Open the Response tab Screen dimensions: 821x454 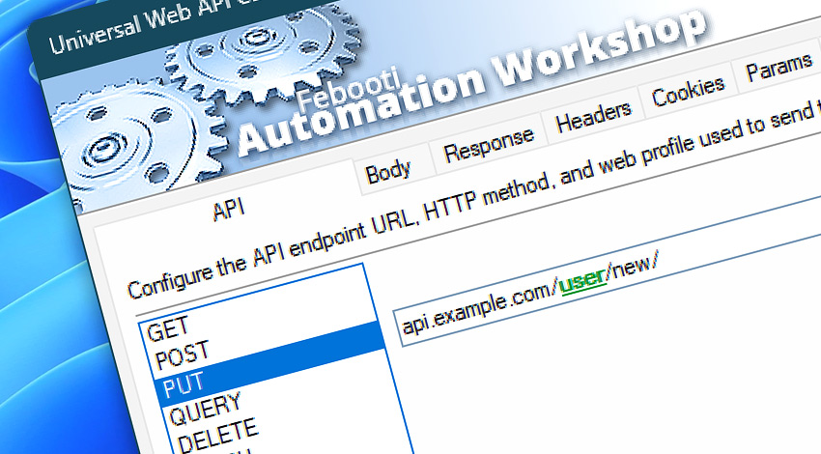click(x=489, y=144)
